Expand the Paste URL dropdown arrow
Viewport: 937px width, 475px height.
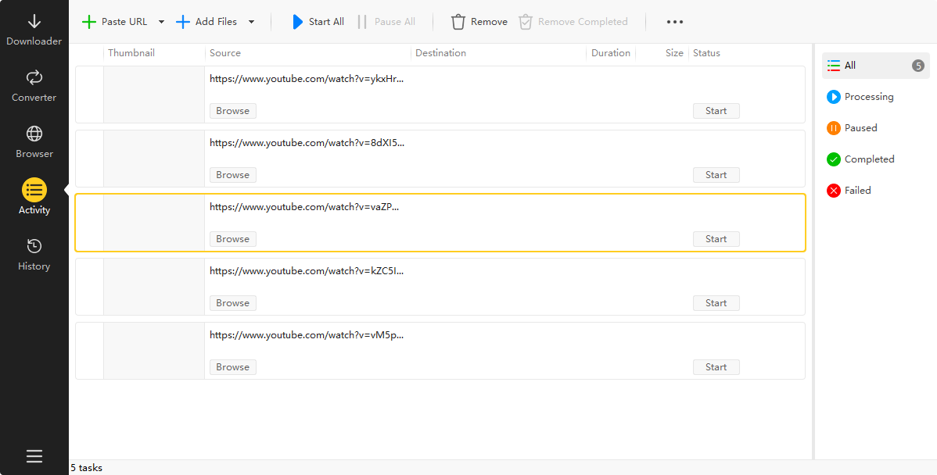[162, 22]
